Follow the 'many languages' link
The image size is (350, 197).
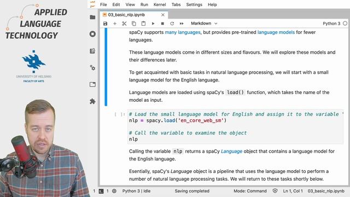click(183, 32)
